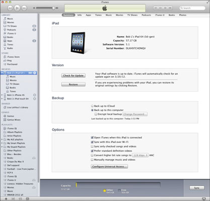
Task: Open iTunes U in the Library section
Action: coord(12,34)
